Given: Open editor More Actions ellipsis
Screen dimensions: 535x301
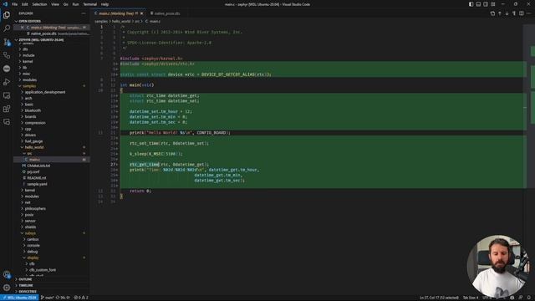Looking at the screenshot, I should click(528, 13).
